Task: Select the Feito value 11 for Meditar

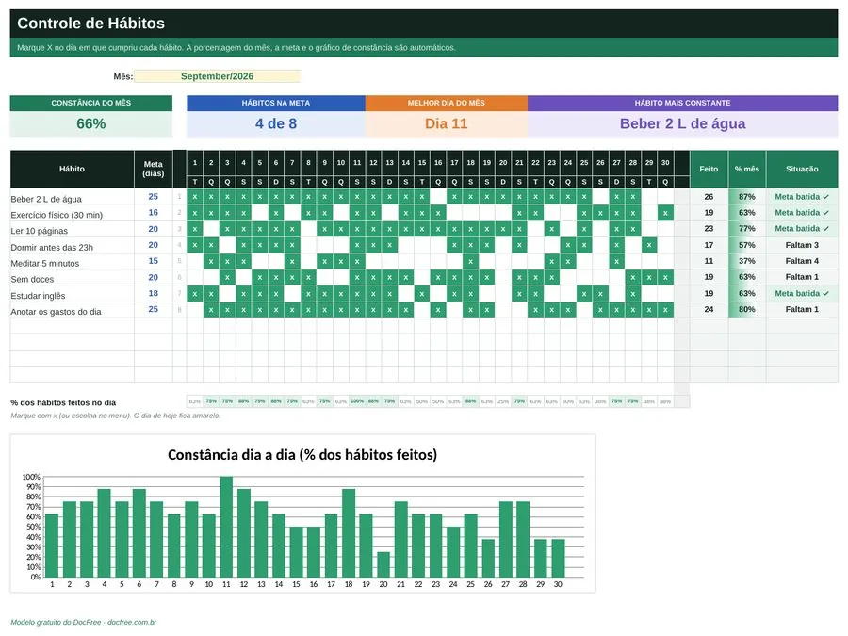Action: tap(709, 261)
